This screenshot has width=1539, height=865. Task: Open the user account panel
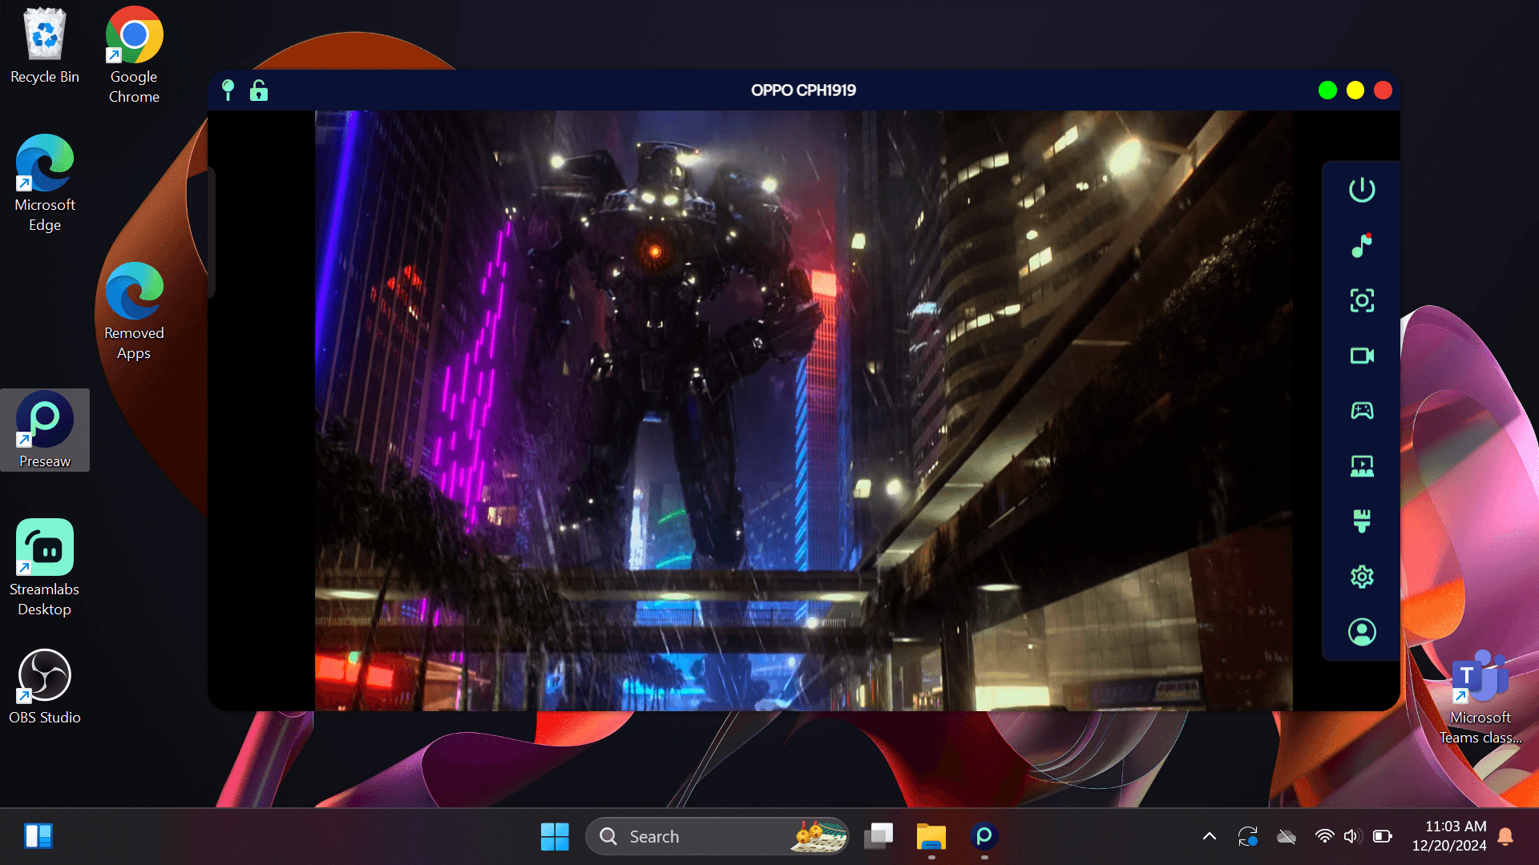click(x=1361, y=631)
